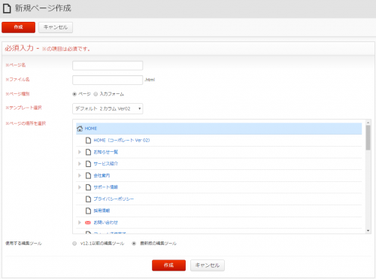The height and width of the screenshot is (279, 376).
Task: Click page icon of サポート情報
Action: point(88,187)
